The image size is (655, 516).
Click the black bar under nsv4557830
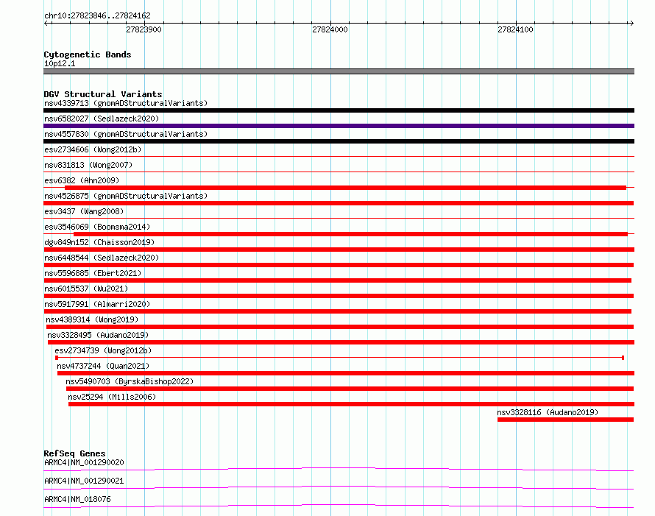pyautogui.click(x=339, y=141)
